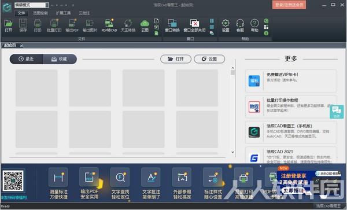Click the application logo at the top left
Viewport: 347px width, 210px height.
[7, 7]
